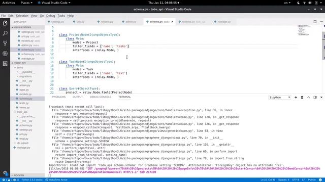Expand the DOCKER section

(x=27, y=175)
